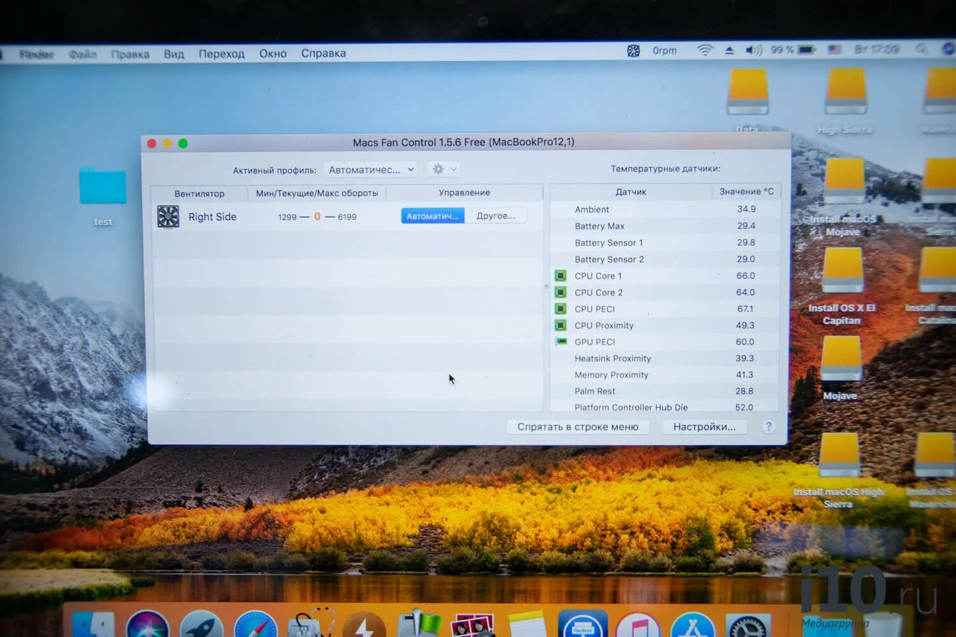Open Siri from the dock
Screen dimensions: 956x637
point(147,625)
